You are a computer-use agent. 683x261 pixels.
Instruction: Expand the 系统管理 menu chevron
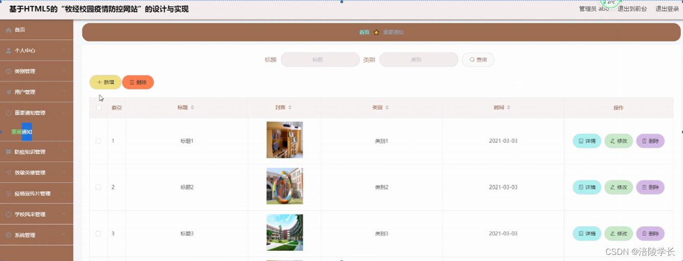(64, 235)
